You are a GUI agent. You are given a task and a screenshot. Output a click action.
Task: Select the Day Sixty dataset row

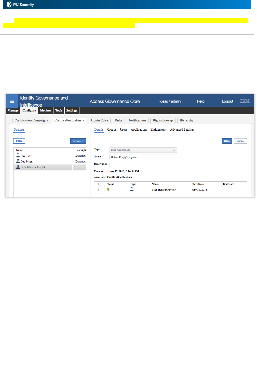[50, 156]
